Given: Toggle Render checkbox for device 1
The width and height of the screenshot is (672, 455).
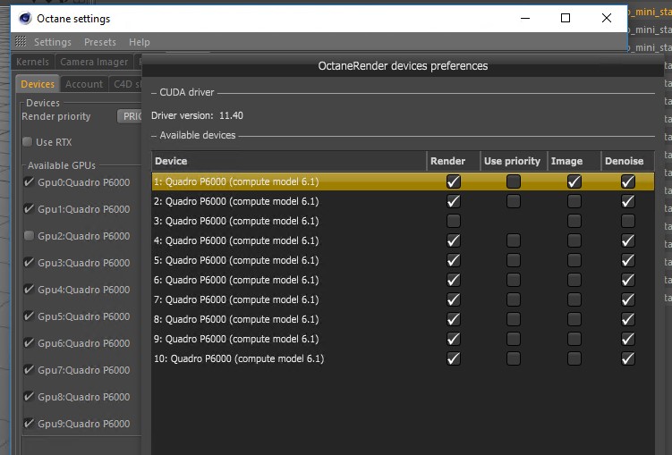Looking at the screenshot, I should (x=454, y=181).
